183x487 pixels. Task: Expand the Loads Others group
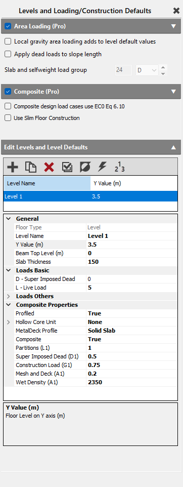click(9, 296)
